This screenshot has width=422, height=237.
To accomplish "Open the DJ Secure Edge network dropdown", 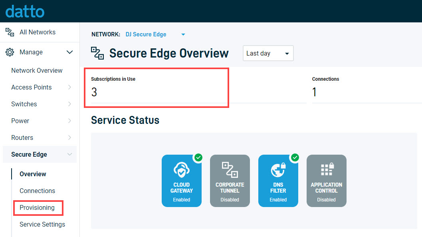I will pos(155,34).
